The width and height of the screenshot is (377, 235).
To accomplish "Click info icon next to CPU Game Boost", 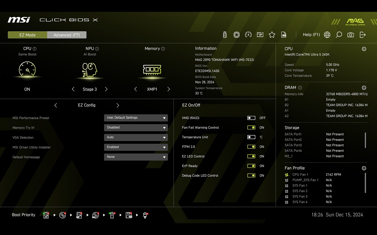I will click(35, 49).
